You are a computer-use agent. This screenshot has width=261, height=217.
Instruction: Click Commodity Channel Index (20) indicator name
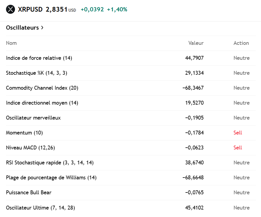pyautogui.click(x=42, y=88)
